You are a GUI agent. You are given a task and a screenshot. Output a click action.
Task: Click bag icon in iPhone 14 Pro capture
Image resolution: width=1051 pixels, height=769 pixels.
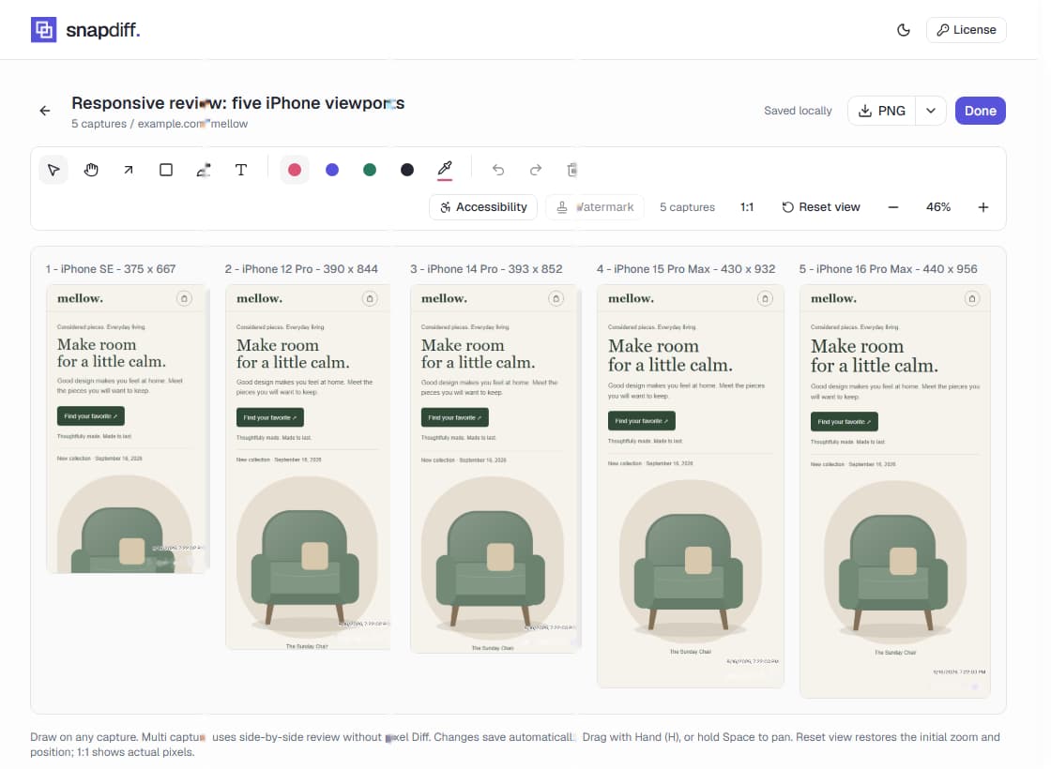click(x=556, y=298)
